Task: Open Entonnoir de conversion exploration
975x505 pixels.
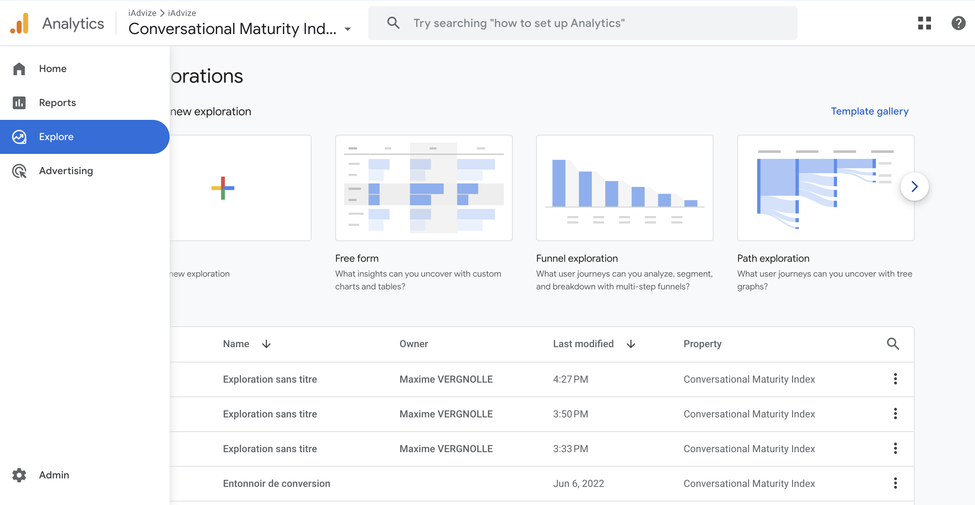Action: (276, 484)
